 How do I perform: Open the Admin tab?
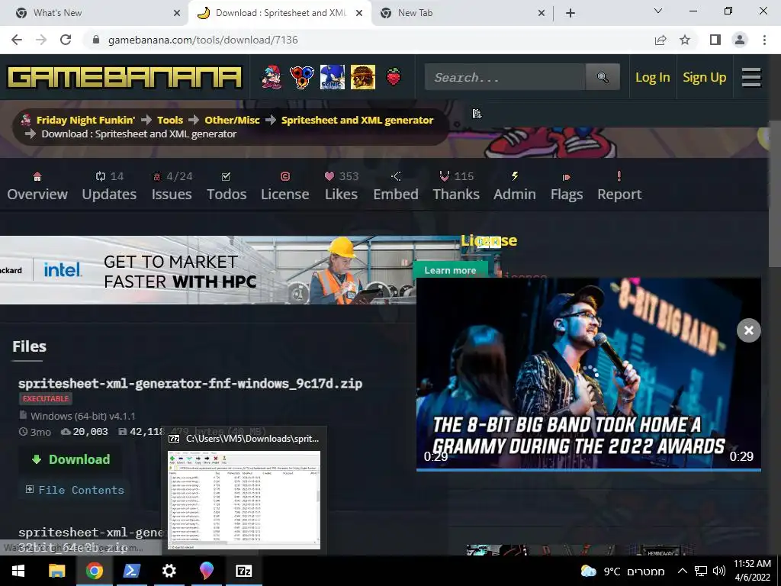point(515,186)
